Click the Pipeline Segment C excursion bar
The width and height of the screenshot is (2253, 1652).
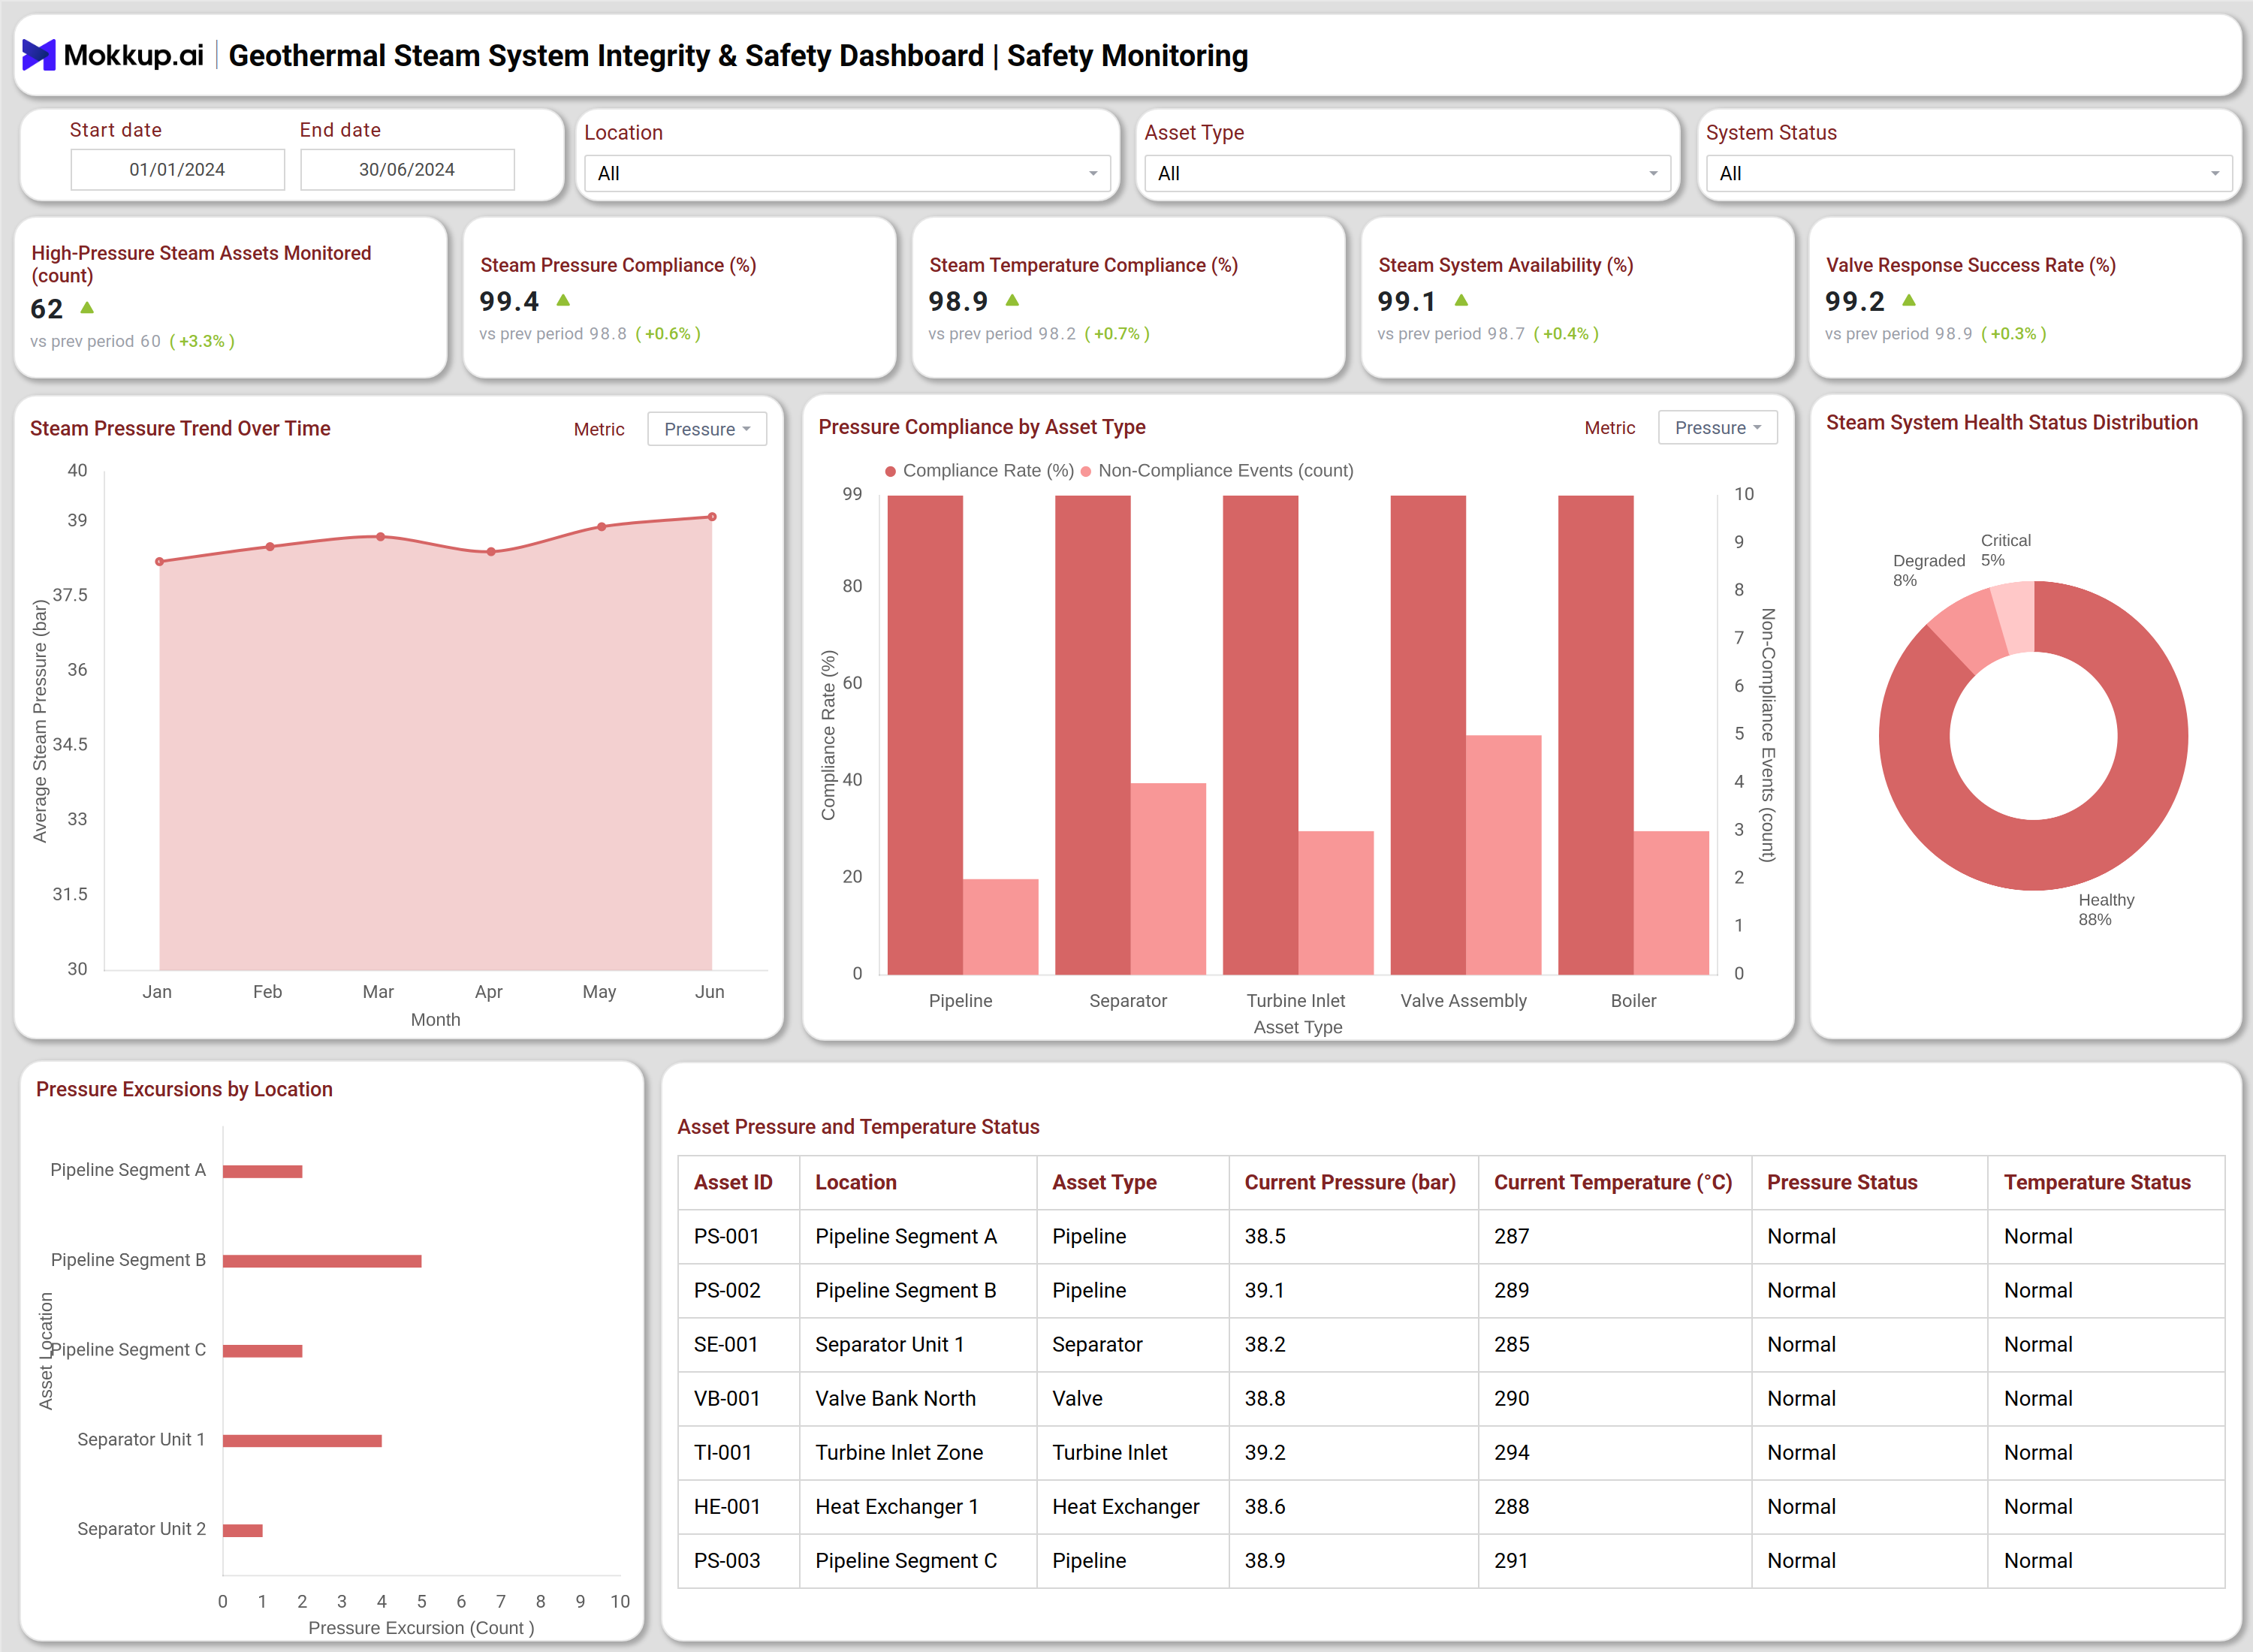263,1351
